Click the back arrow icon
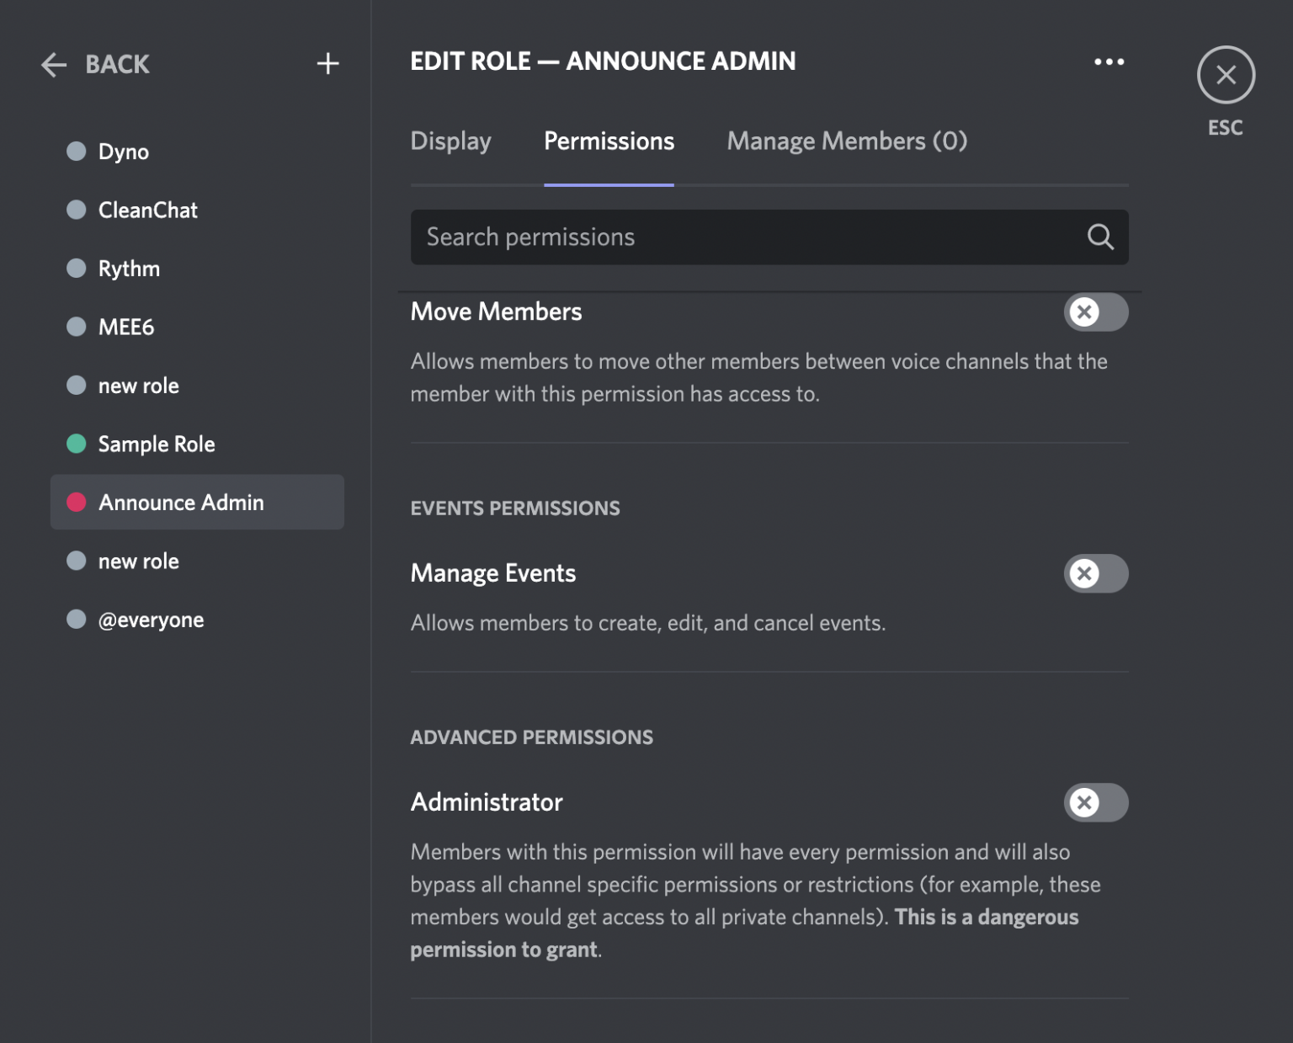Screen dimensions: 1293x1043 click(x=53, y=64)
